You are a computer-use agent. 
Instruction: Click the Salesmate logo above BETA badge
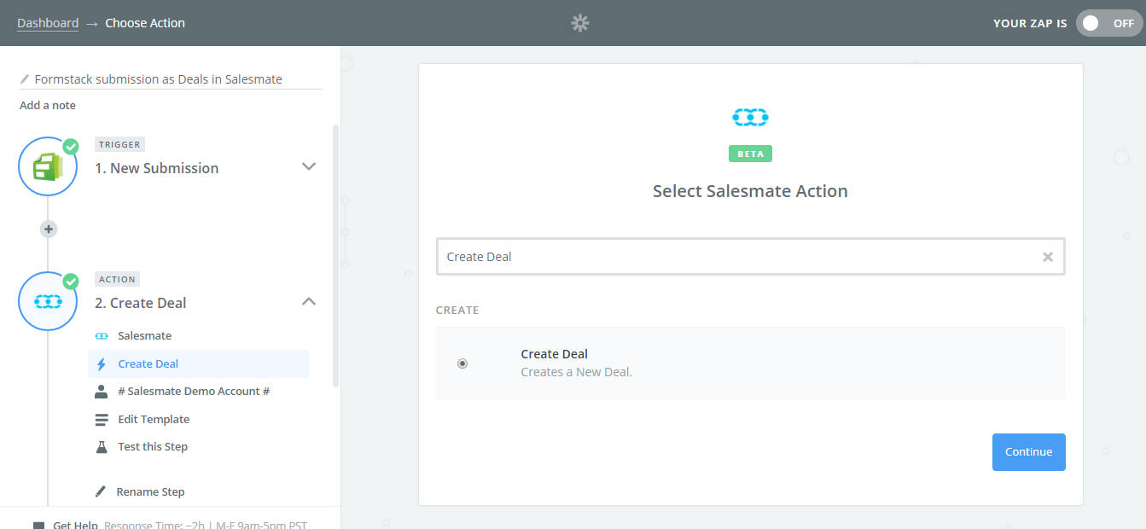(x=750, y=117)
